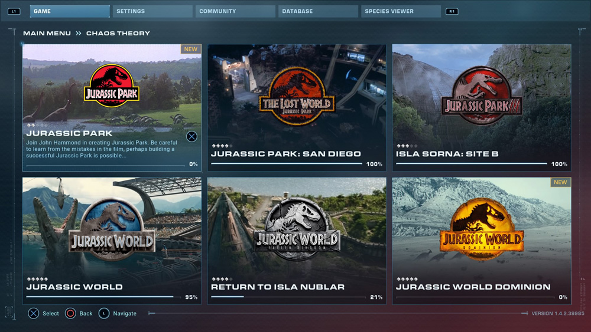Open the Database tab
Screen dimensions: 591x332
(x=318, y=11)
